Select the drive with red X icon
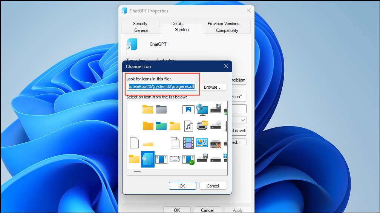Image resolution: width=380 pixels, height=213 pixels. [x=216, y=144]
